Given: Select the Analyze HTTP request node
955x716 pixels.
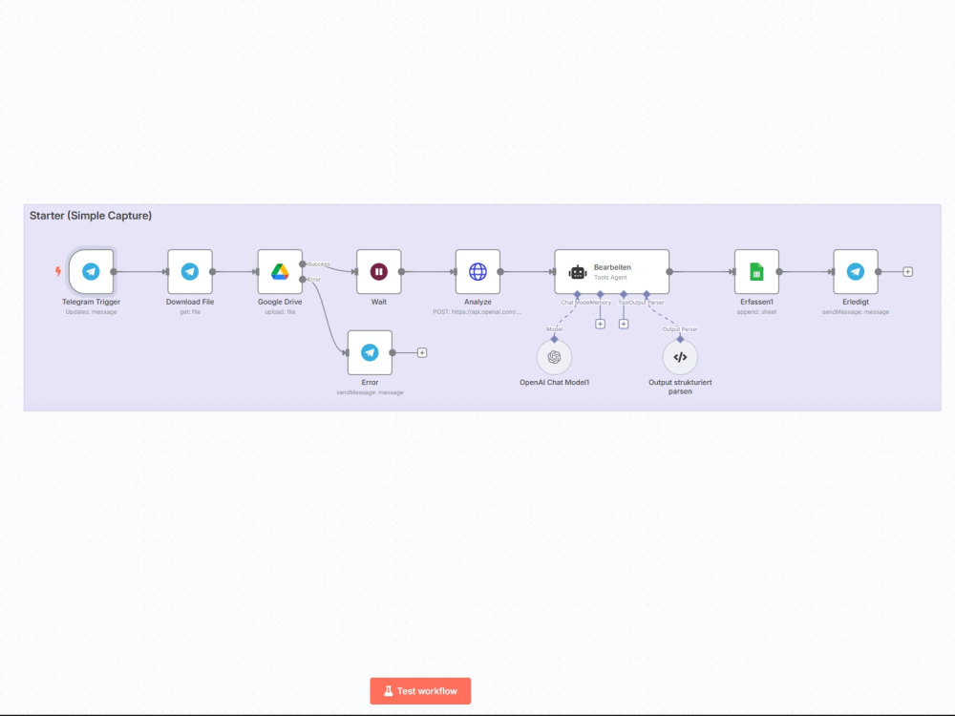Looking at the screenshot, I should pos(477,271).
